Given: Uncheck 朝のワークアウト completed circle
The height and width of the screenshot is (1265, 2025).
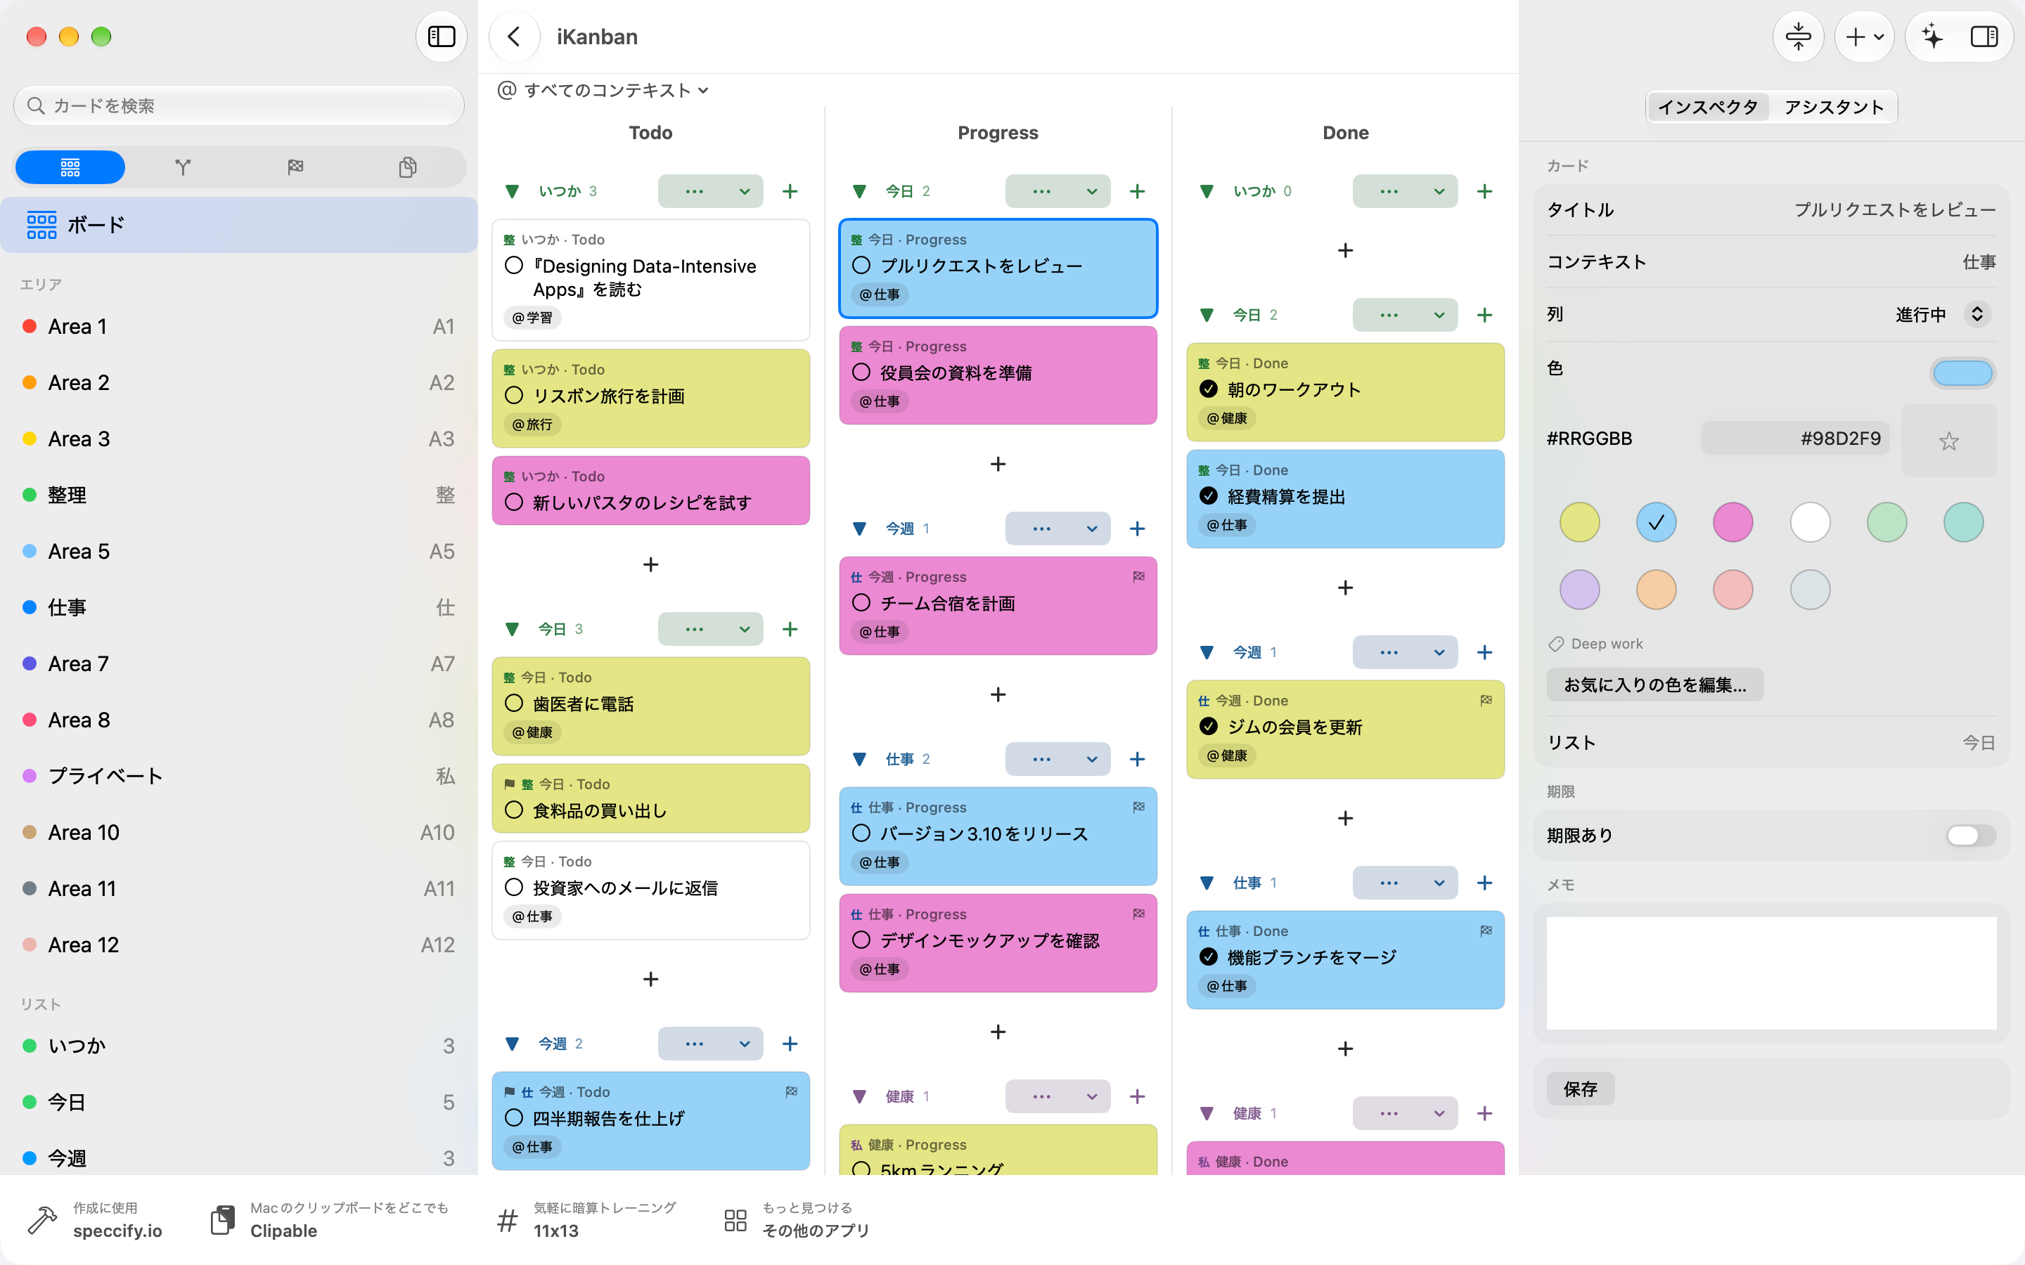Looking at the screenshot, I should tap(1208, 389).
